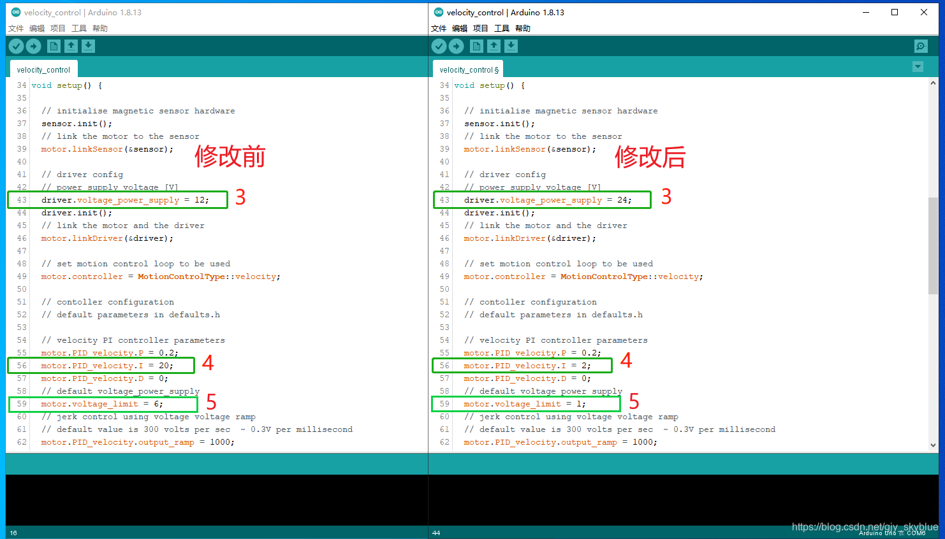This screenshot has width=945, height=539.
Task: Click motor.linkSensor(&sensor) in right editor
Action: [x=530, y=149]
